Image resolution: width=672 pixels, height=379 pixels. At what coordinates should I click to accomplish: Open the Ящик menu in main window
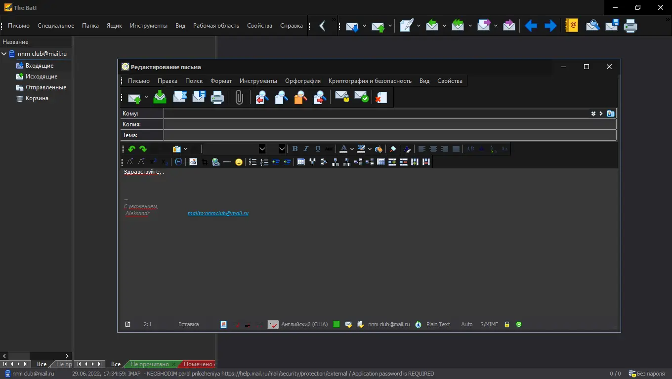pos(114,26)
